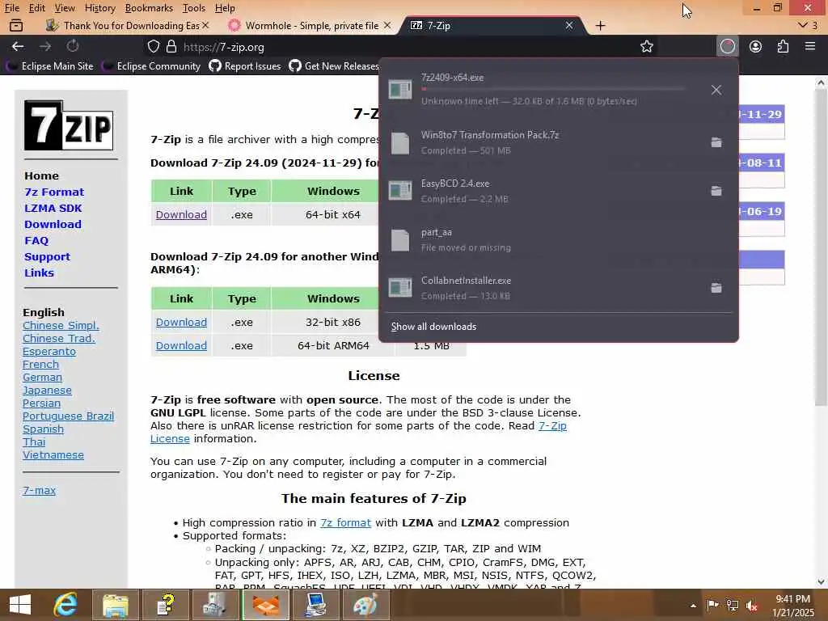The image size is (828, 621).
Task: Click Show all downloads
Action: pos(433,327)
